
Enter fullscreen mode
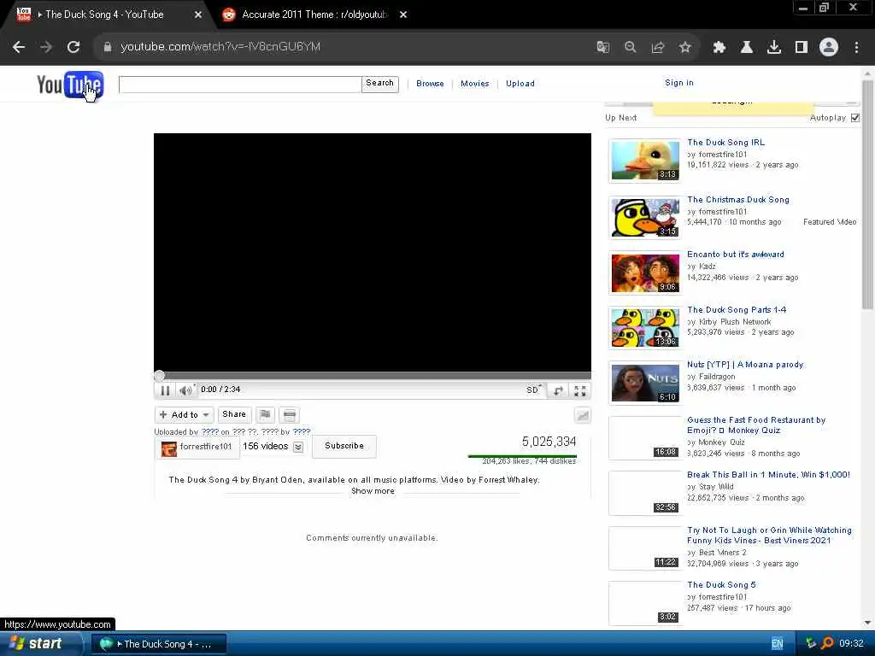point(580,390)
